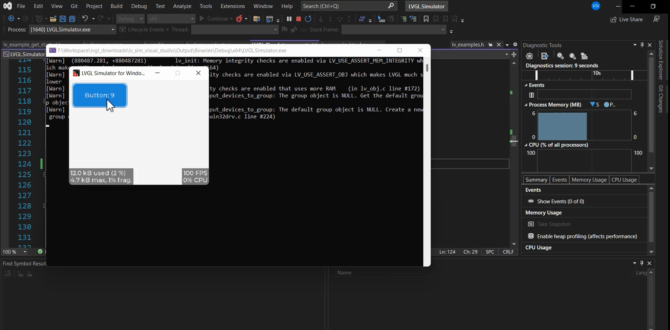Open the Git Changes side tab

click(x=661, y=99)
